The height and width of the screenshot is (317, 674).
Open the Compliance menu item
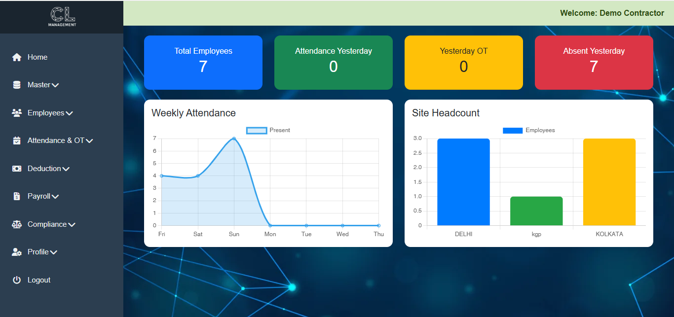click(x=47, y=224)
